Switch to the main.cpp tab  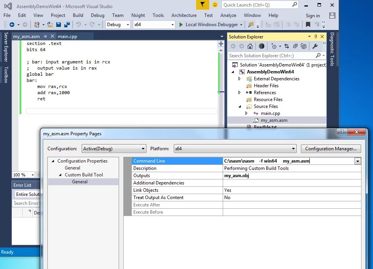coord(67,36)
